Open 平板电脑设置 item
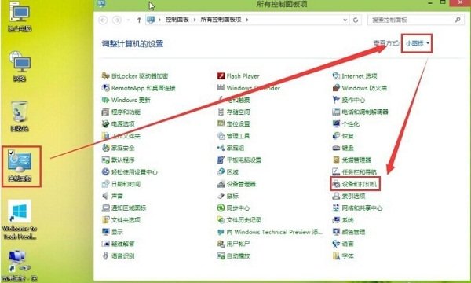 (239, 160)
